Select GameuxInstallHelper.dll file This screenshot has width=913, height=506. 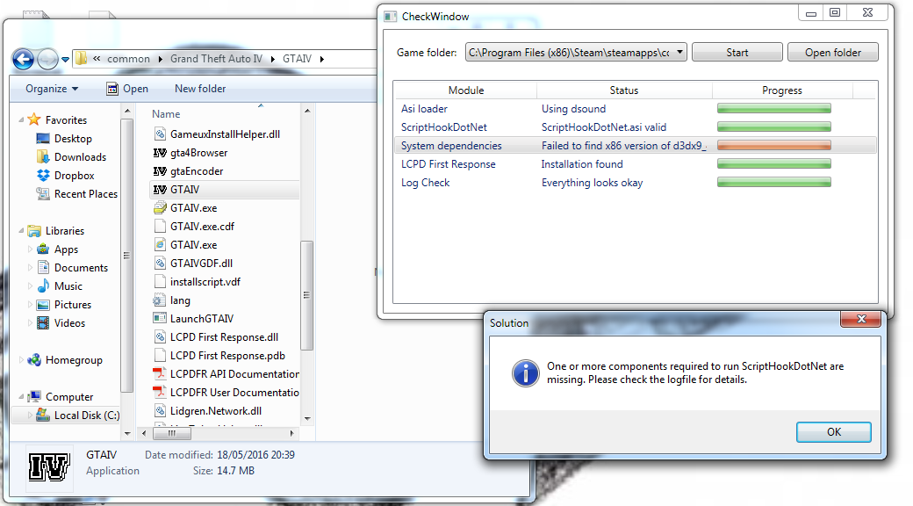225,134
